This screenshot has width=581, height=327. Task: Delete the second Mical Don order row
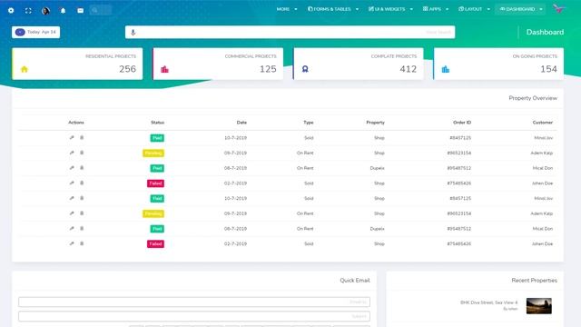[x=82, y=229]
